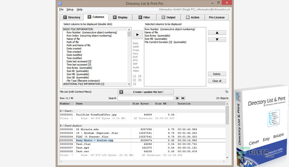
Task: Select 'Date last accessed [5]' column
Action: [79, 61]
